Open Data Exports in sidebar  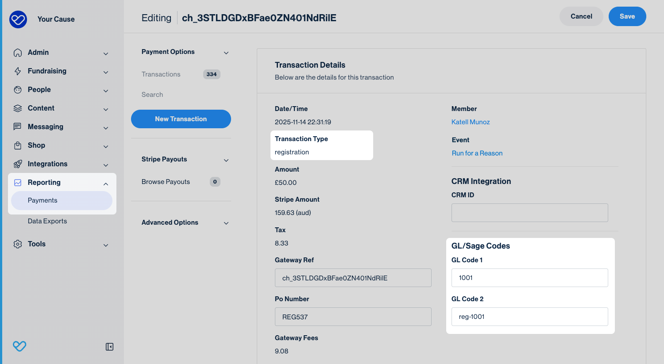coord(47,221)
